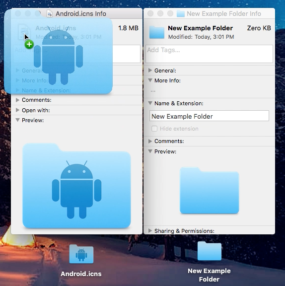Click 'Android.icns Info' window title
This screenshot has height=286, width=285.
coord(81,14)
